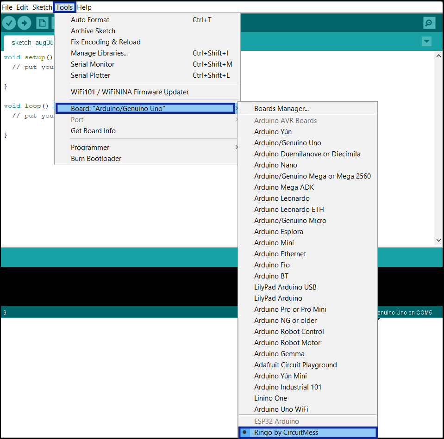Open Boards Manager...
The image size is (444, 439).
281,109
